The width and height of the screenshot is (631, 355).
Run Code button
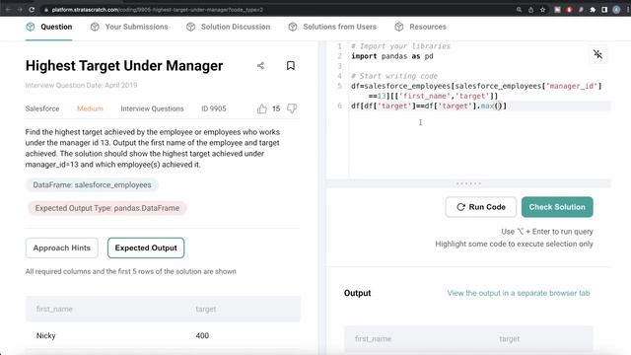click(x=481, y=207)
